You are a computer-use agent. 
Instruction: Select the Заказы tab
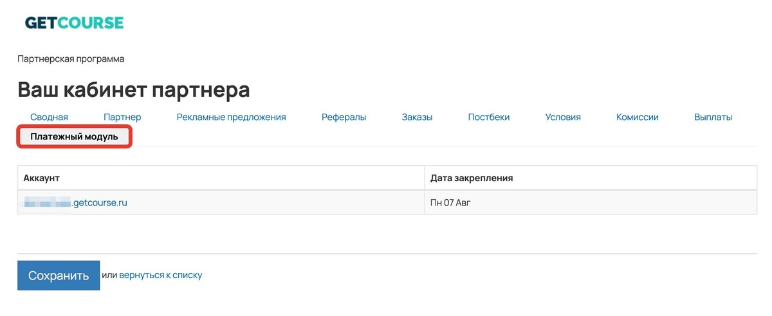pos(417,117)
